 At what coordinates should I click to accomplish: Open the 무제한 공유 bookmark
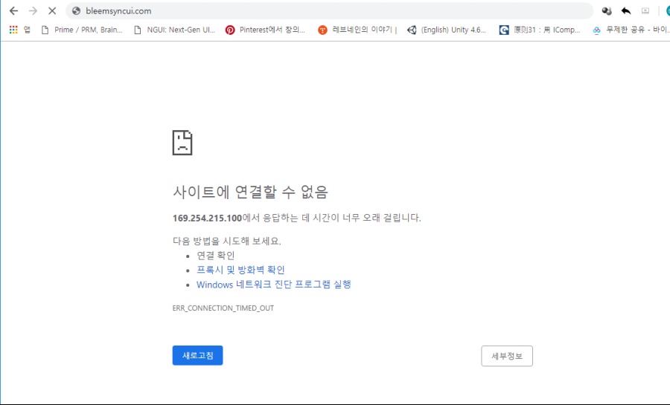tap(631, 30)
